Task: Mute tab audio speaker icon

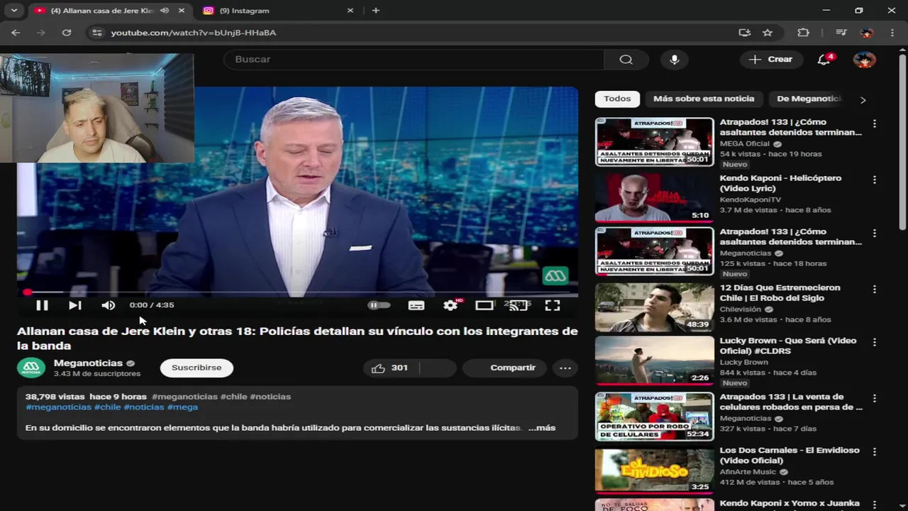Action: (x=165, y=11)
